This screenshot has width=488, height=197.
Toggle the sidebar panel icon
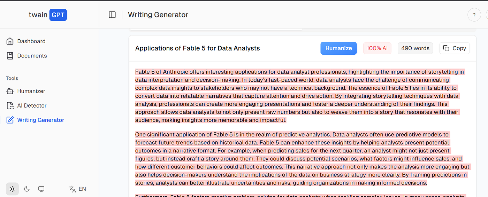pos(112,15)
